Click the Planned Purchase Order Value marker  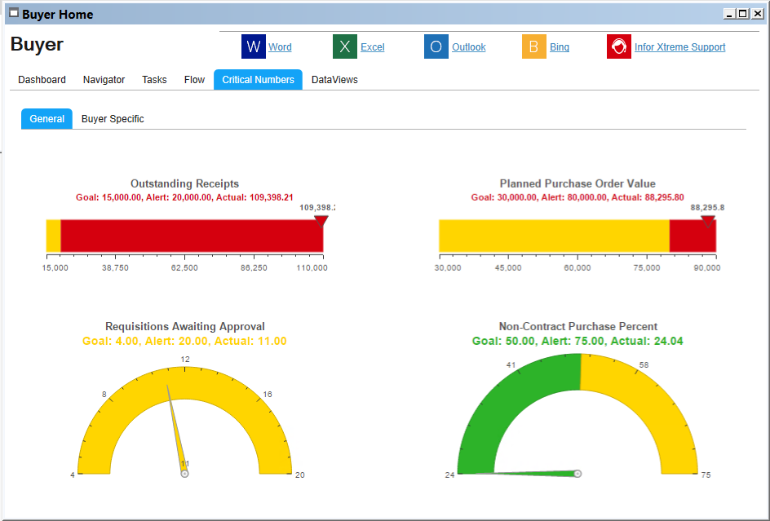708,221
